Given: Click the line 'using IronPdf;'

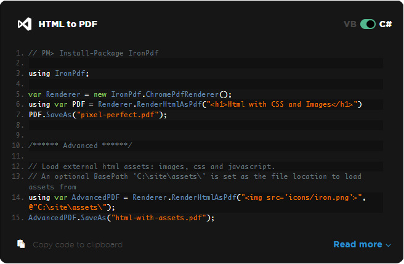Looking at the screenshot, I should point(59,73).
